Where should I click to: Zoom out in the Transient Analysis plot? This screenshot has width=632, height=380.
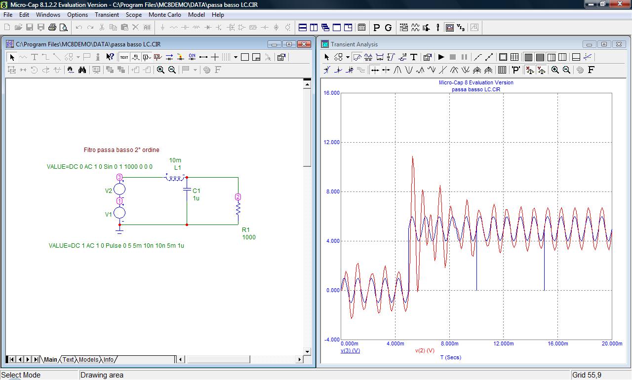pyautogui.click(x=566, y=70)
